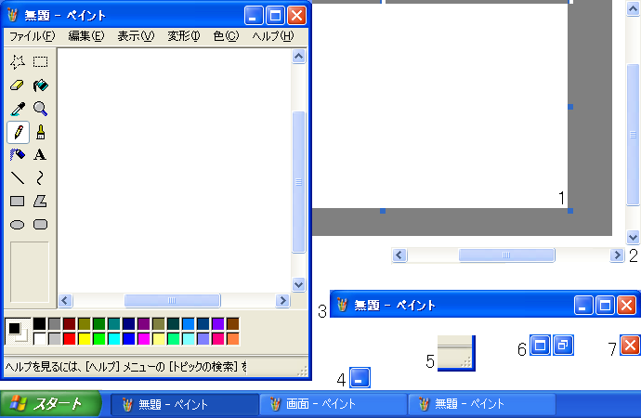This screenshot has height=418, width=641.
Task: Activate the Pick Color eyedropper tool
Action: tap(18, 109)
